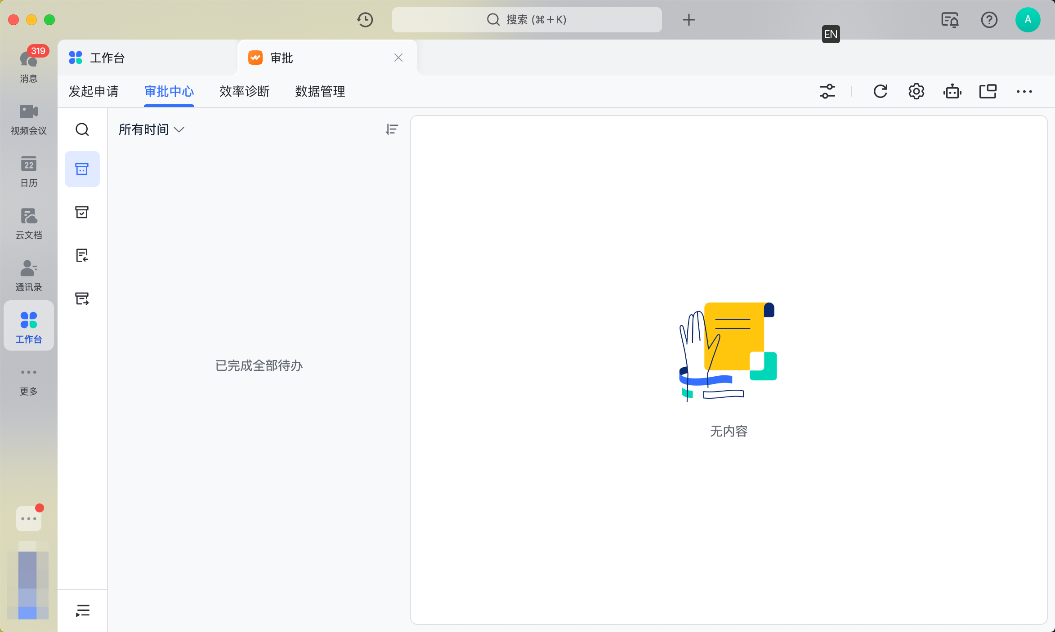Open the app in a separate window icon

click(x=988, y=91)
